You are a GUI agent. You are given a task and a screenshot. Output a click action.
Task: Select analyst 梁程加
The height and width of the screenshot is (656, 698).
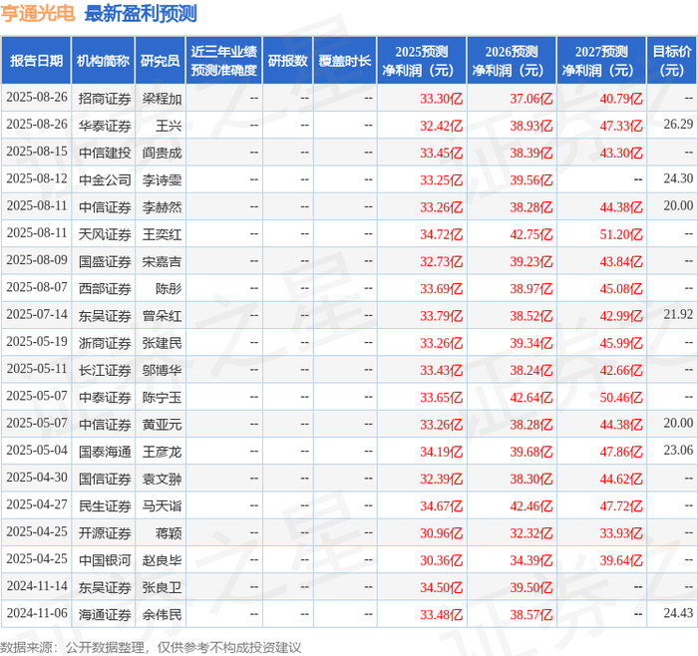[162, 99]
